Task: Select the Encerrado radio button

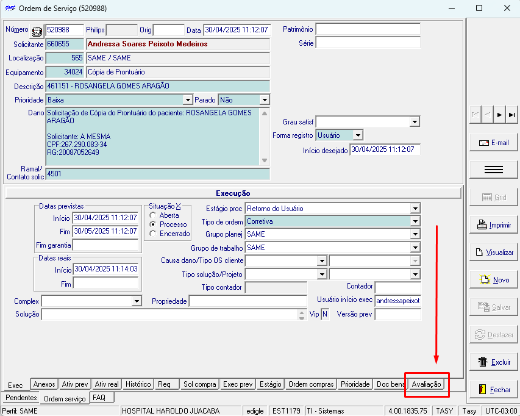Action: pos(152,234)
